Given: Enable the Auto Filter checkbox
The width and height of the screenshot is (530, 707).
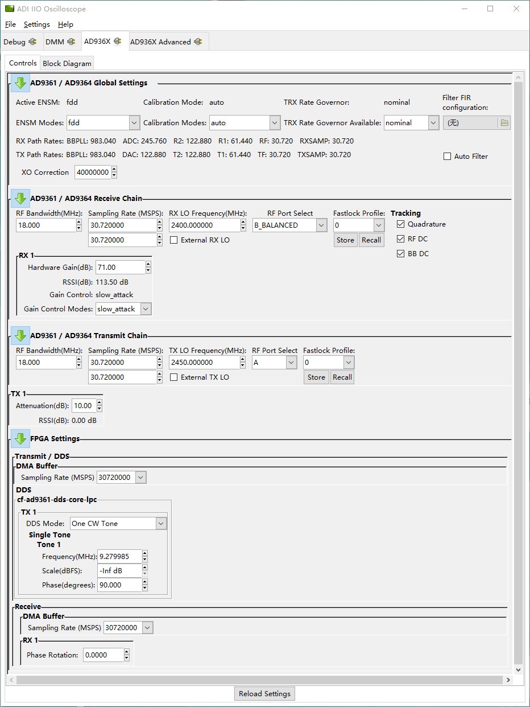Looking at the screenshot, I should (448, 157).
